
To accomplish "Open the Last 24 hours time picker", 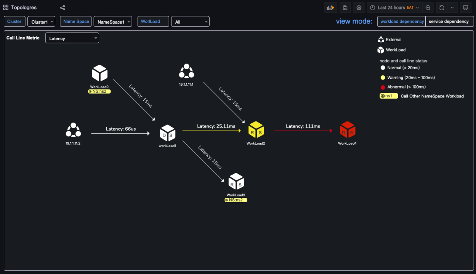I will 394,8.
